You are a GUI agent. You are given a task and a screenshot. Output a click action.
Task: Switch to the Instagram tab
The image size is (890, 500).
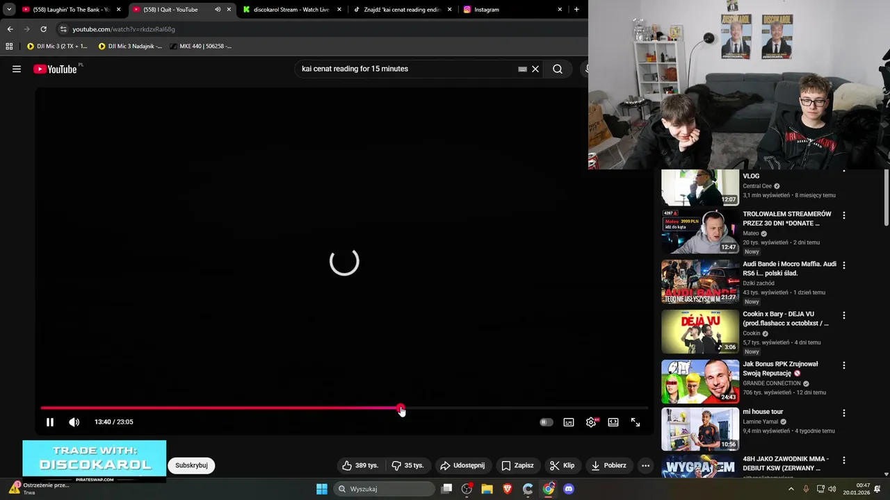coord(512,10)
